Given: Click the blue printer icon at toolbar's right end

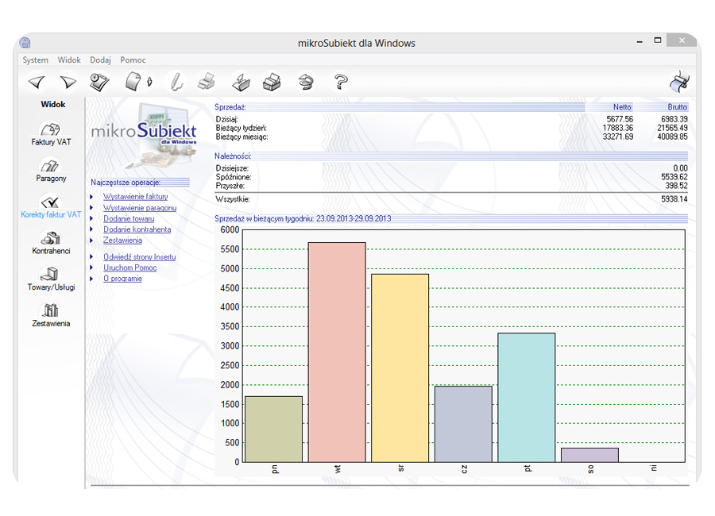Looking at the screenshot, I should pos(680,82).
